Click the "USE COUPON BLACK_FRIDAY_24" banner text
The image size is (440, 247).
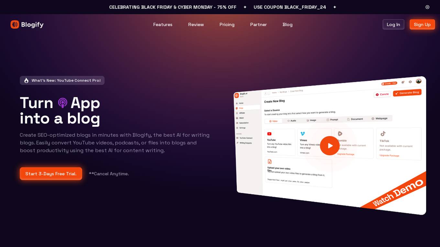pos(290,7)
